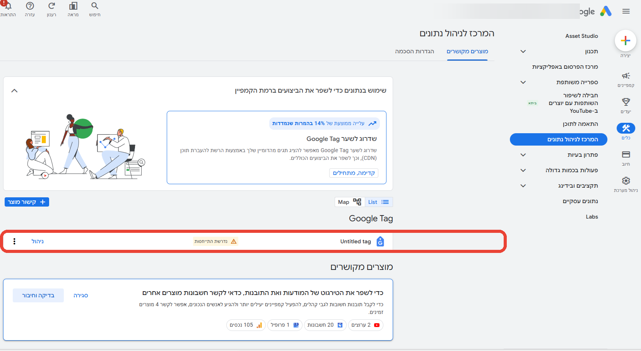
Task: Expand the ספרייה משותפת section
Action: (523, 82)
